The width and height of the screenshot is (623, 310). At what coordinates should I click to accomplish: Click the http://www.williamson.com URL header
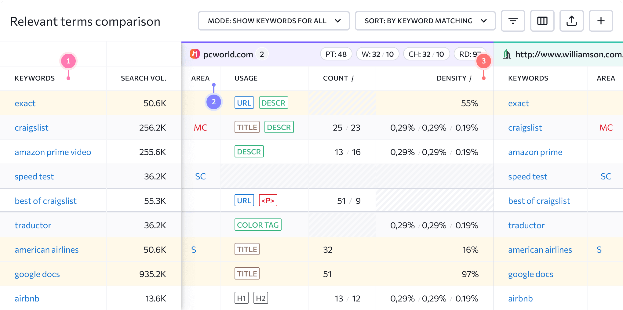point(569,54)
